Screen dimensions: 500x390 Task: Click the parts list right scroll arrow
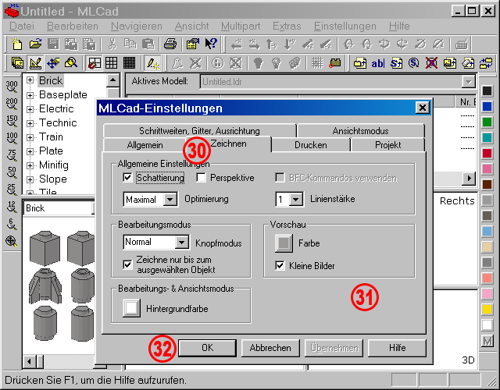470,179
